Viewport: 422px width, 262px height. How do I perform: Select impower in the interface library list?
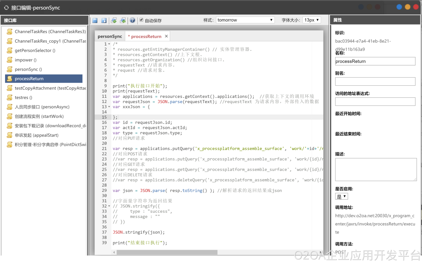point(26,60)
